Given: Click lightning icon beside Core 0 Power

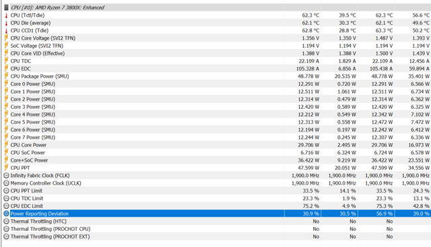Looking at the screenshot, I should (6, 84).
